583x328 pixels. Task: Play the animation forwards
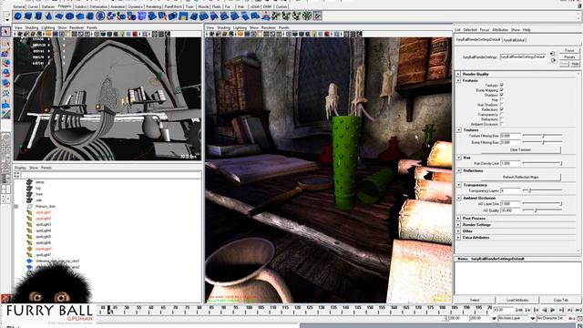(553, 310)
